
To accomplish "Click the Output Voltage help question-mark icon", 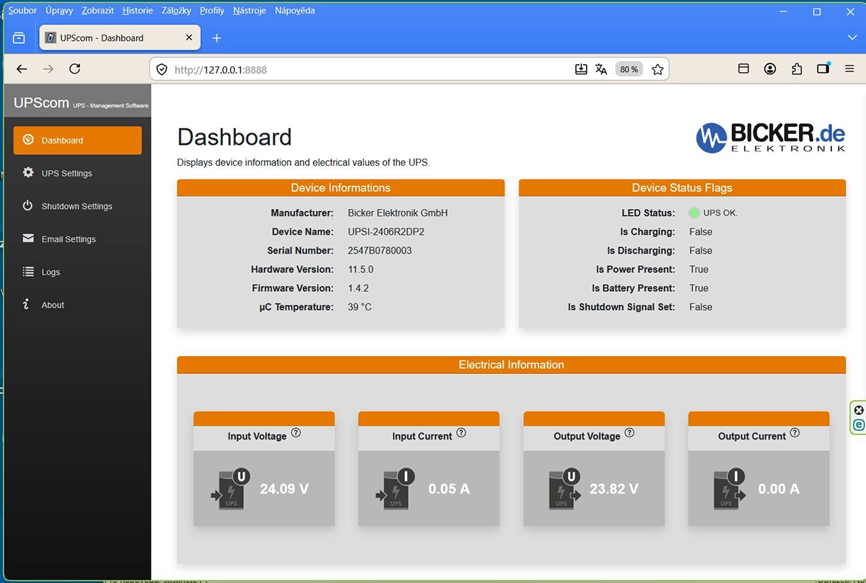I will [629, 433].
